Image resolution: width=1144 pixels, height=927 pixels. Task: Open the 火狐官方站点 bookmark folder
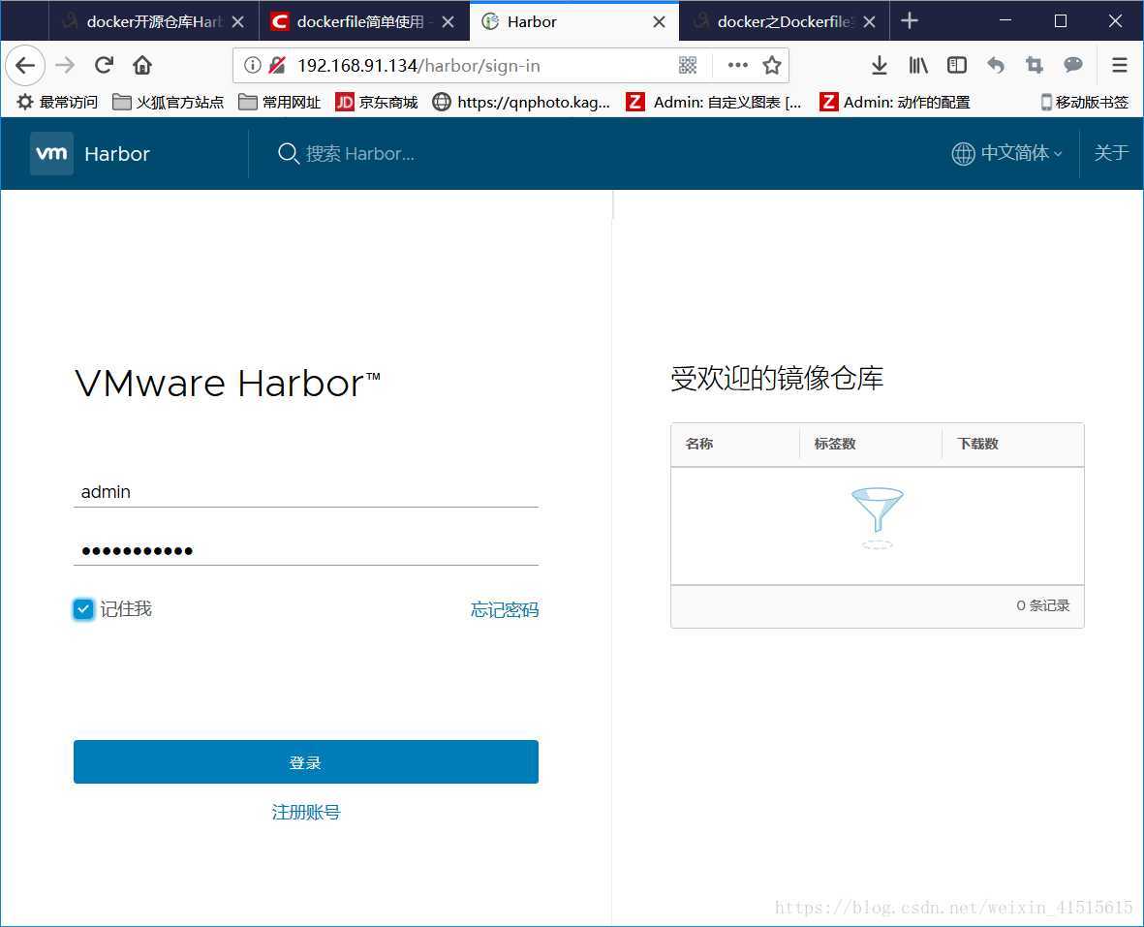168,102
